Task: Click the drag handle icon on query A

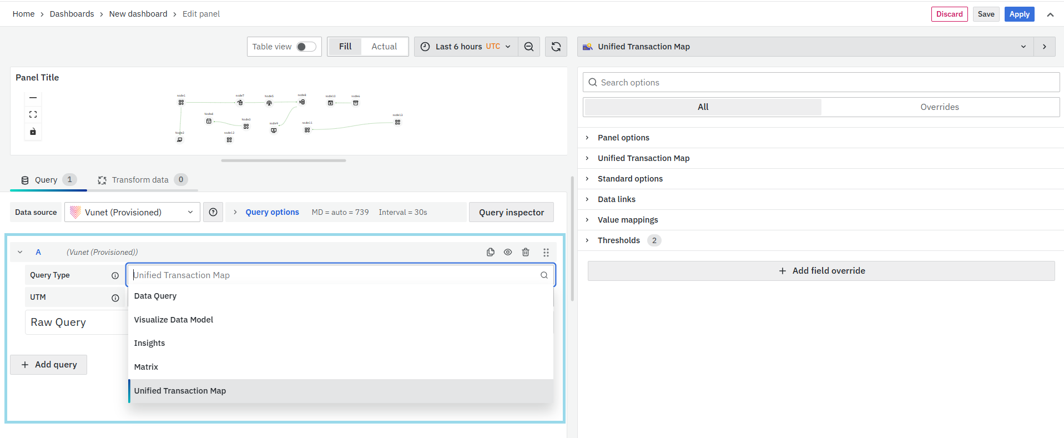Action: click(546, 252)
